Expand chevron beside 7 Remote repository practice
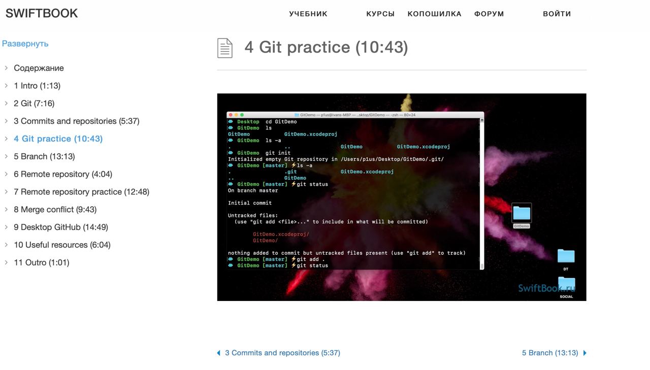The width and height of the screenshot is (650, 370). (6, 191)
